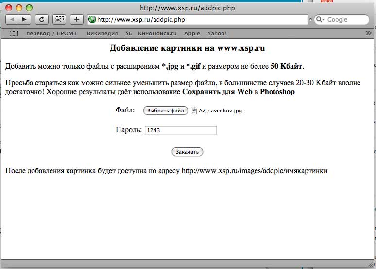Open the Yahoo! bookmark

tap(217, 33)
